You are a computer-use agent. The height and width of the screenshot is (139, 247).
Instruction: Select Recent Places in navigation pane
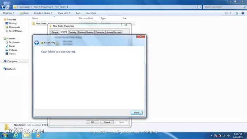(x=16, y=31)
